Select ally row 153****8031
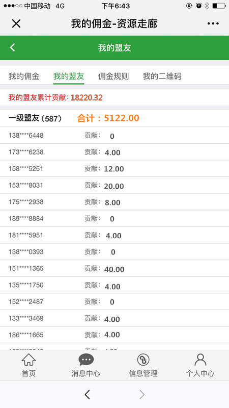Image resolution: width=229 pixels, height=408 pixels. 114,185
